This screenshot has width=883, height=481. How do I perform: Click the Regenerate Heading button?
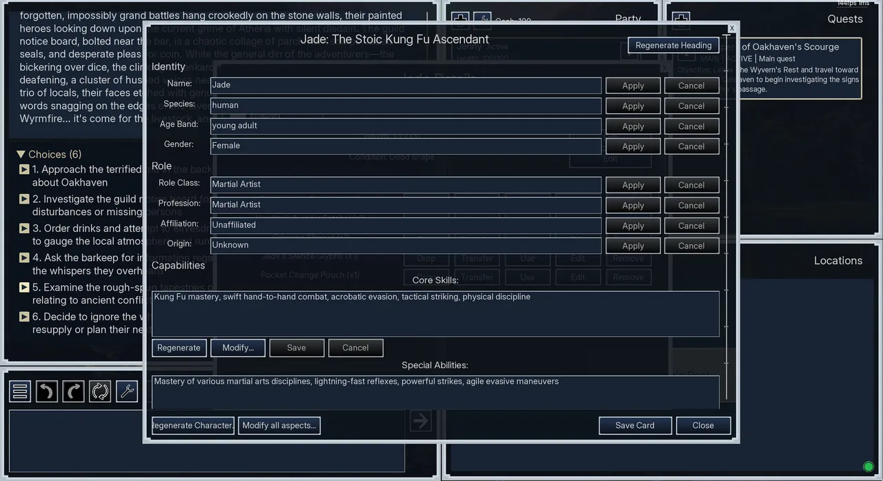pos(673,46)
